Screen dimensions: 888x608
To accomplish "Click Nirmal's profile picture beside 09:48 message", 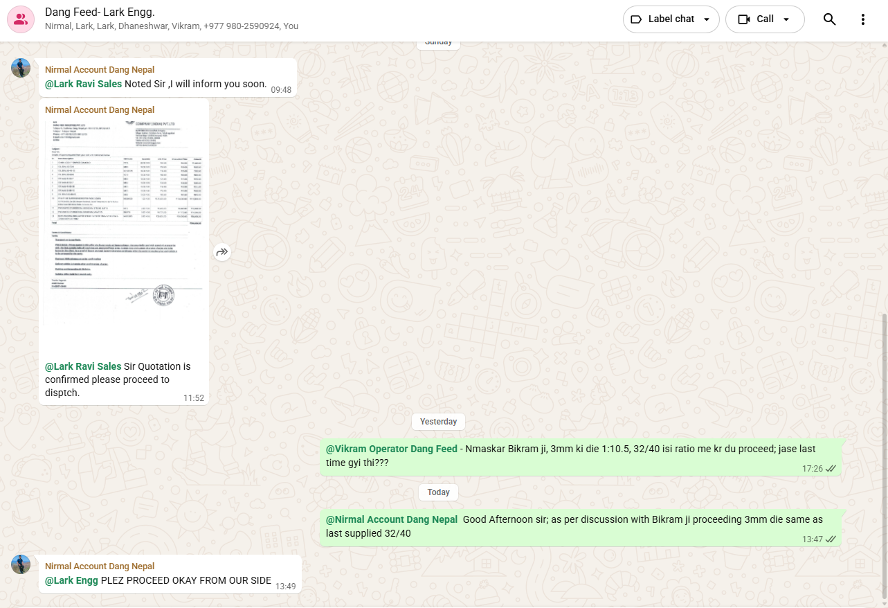I will 21,68.
